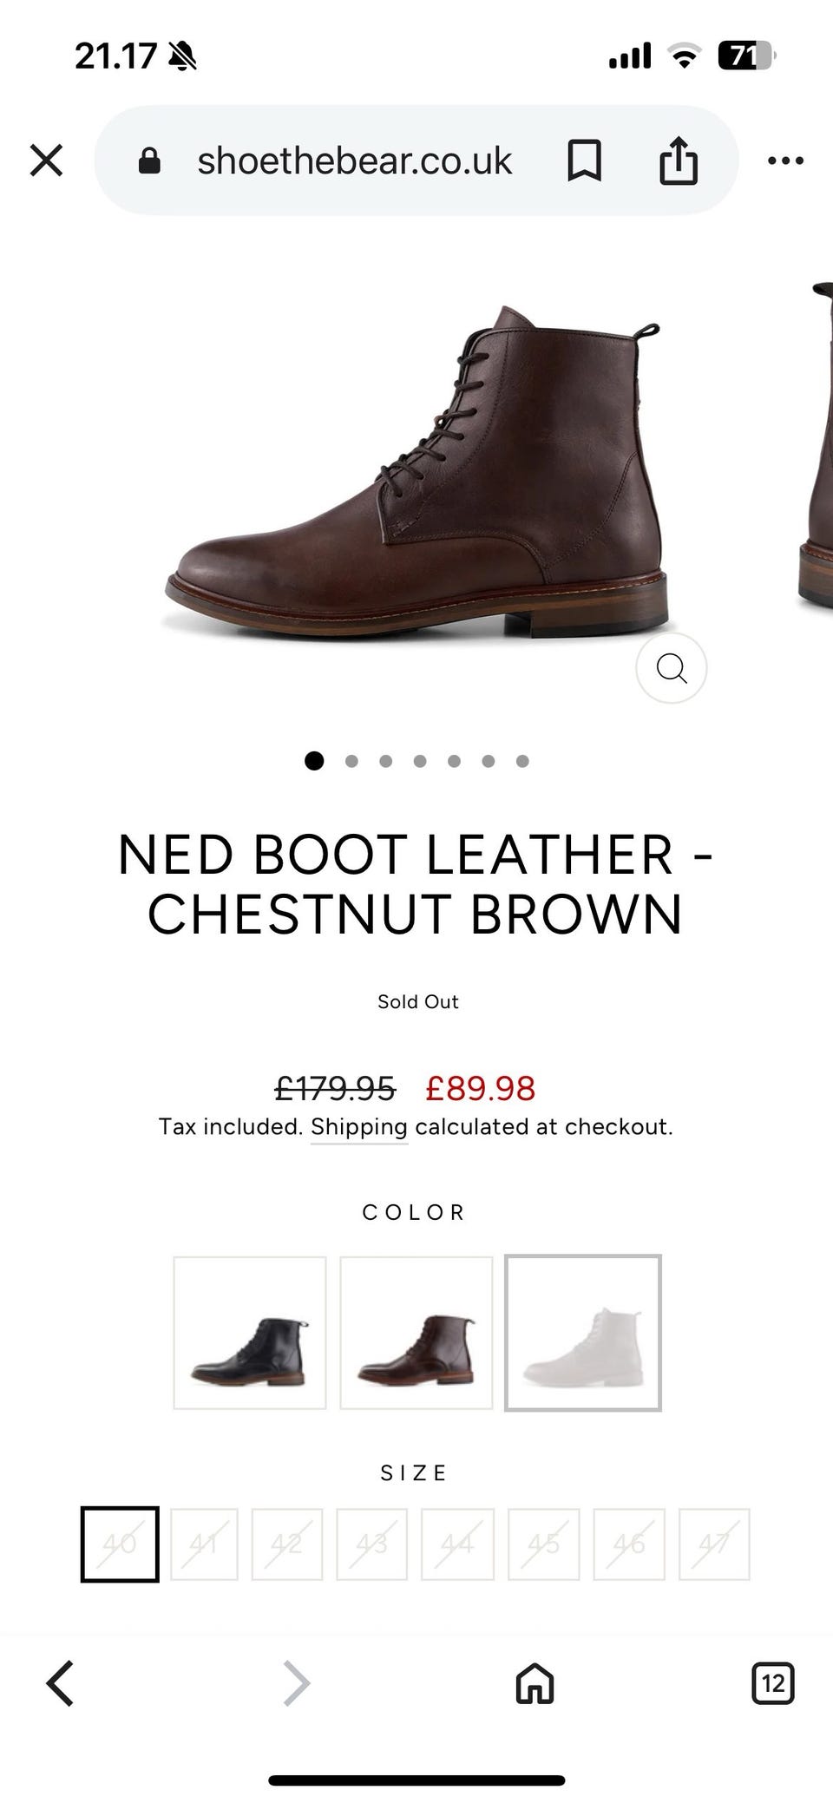Tap the shoethebear.co.uk address bar
Image resolution: width=833 pixels, height=1803 pixels.
pos(354,161)
